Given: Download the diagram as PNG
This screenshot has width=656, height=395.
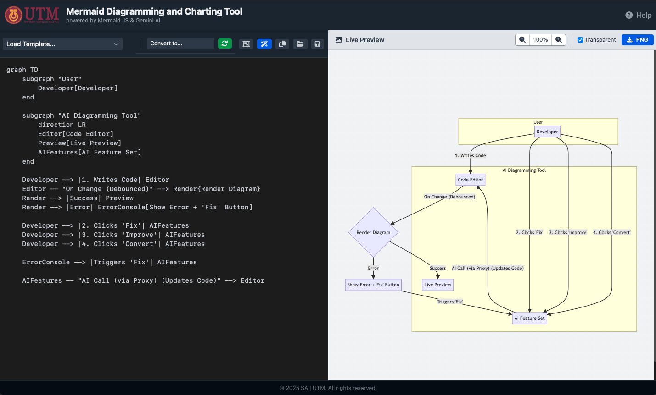Looking at the screenshot, I should (x=637, y=40).
